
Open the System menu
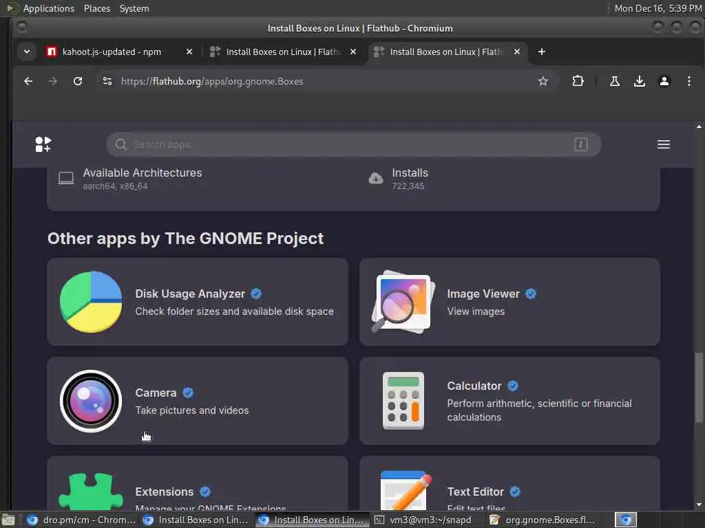[134, 8]
